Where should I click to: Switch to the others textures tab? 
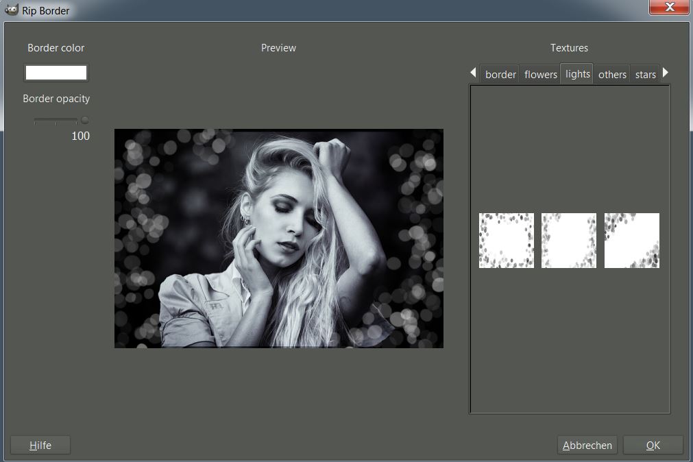[612, 75]
